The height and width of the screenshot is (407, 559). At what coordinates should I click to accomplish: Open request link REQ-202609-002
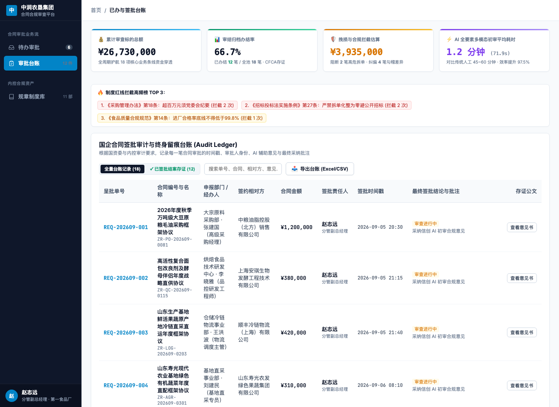point(126,278)
